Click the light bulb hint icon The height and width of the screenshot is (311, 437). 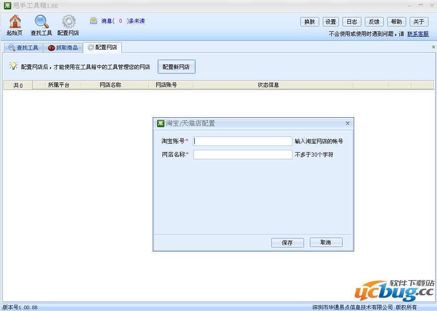[x=12, y=66]
